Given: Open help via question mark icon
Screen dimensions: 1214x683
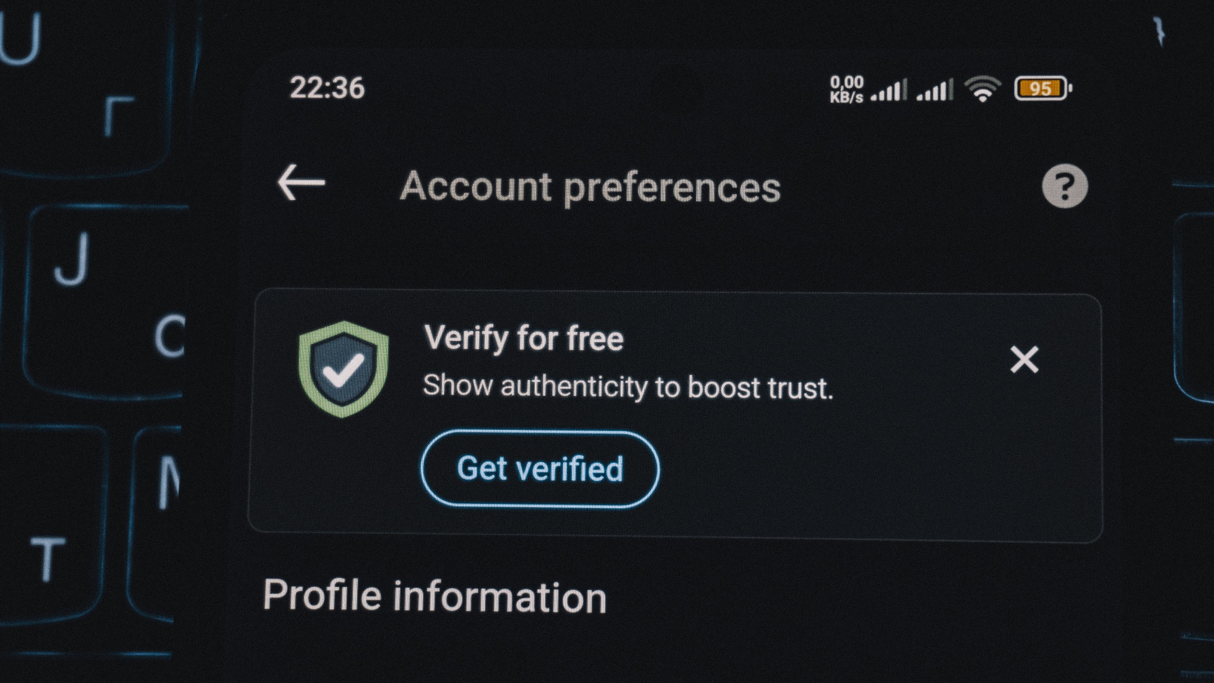Looking at the screenshot, I should [x=1065, y=186].
